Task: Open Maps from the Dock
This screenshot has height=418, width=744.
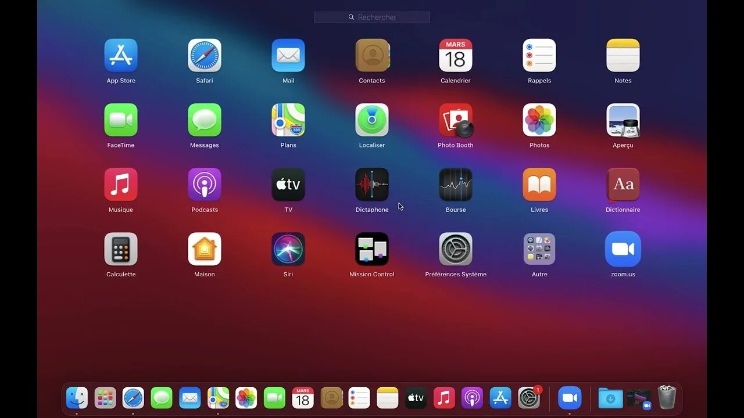Action: click(x=218, y=398)
